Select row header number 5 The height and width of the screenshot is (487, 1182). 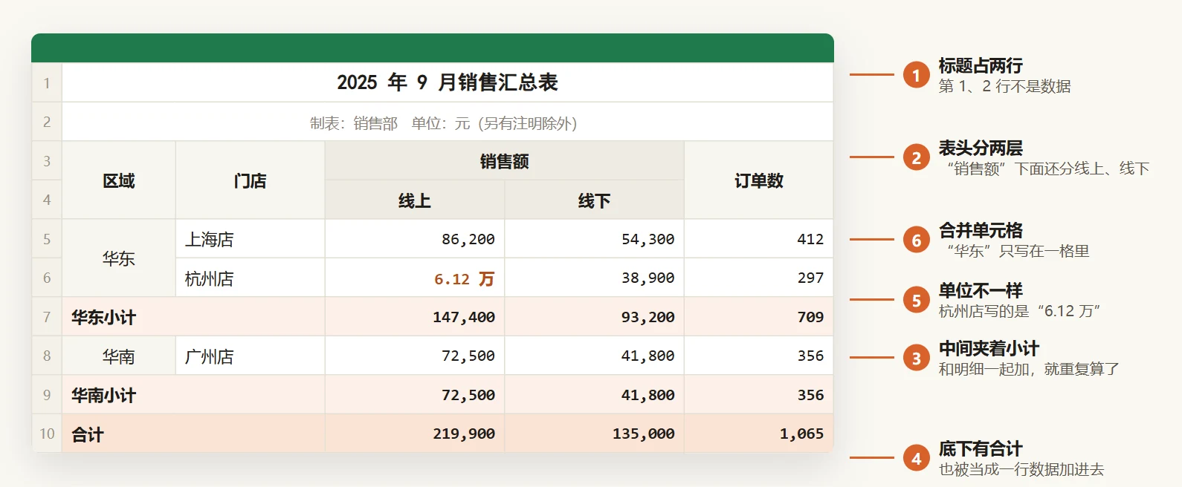point(47,239)
